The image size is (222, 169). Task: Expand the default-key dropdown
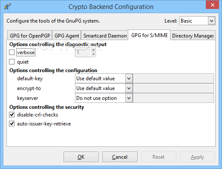tap(129, 79)
